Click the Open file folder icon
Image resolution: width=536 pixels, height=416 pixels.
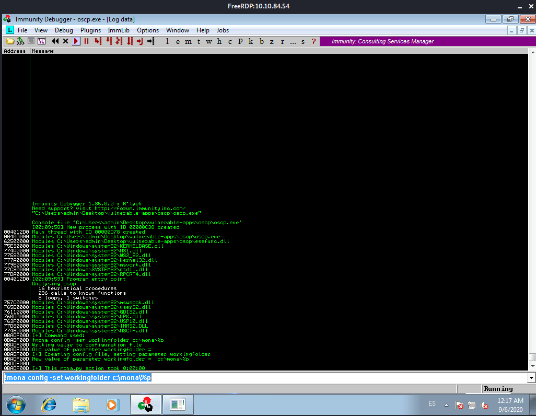[10, 41]
